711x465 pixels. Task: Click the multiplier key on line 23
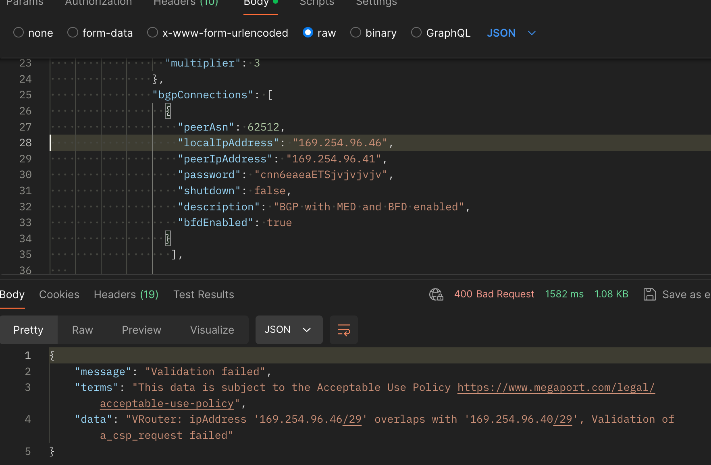coord(203,63)
